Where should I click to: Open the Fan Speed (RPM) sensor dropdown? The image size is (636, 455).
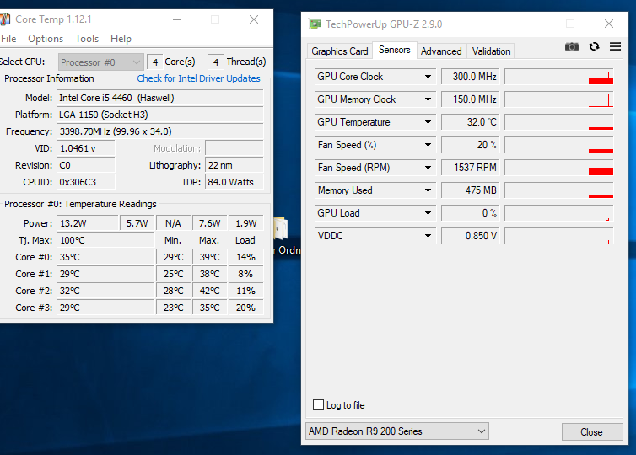pos(428,168)
